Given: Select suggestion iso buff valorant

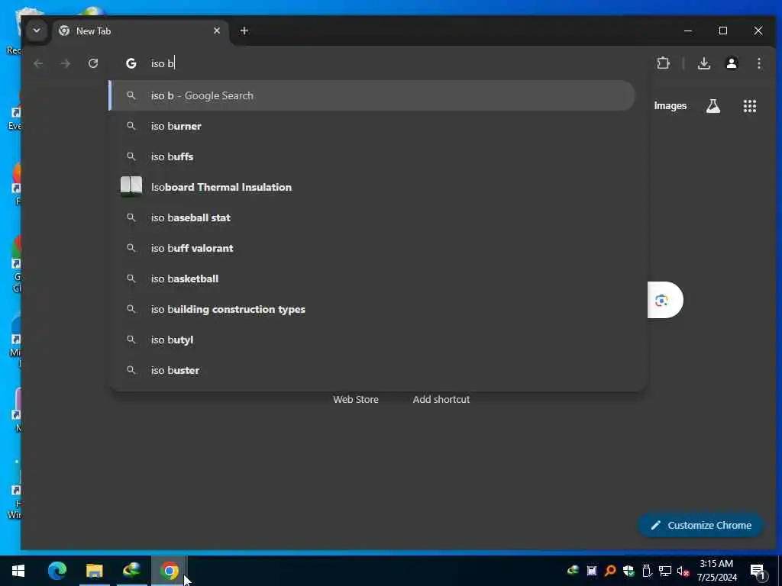Looking at the screenshot, I should click(372, 248).
